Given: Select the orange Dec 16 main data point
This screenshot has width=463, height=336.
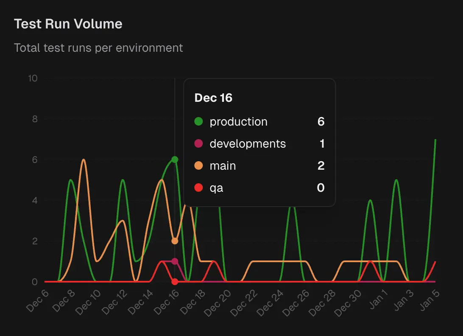Looking at the screenshot, I should point(175,241).
